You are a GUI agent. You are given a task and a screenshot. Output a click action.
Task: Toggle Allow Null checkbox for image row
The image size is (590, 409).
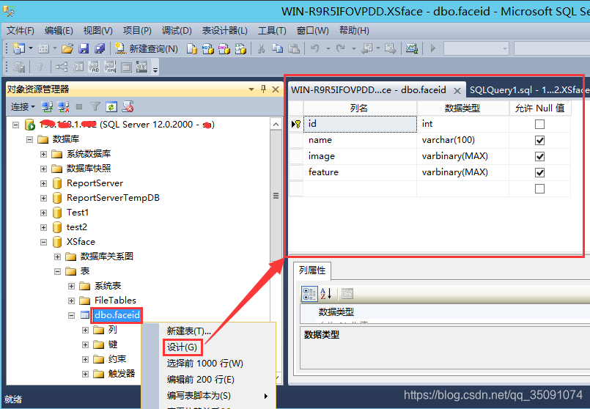click(539, 157)
